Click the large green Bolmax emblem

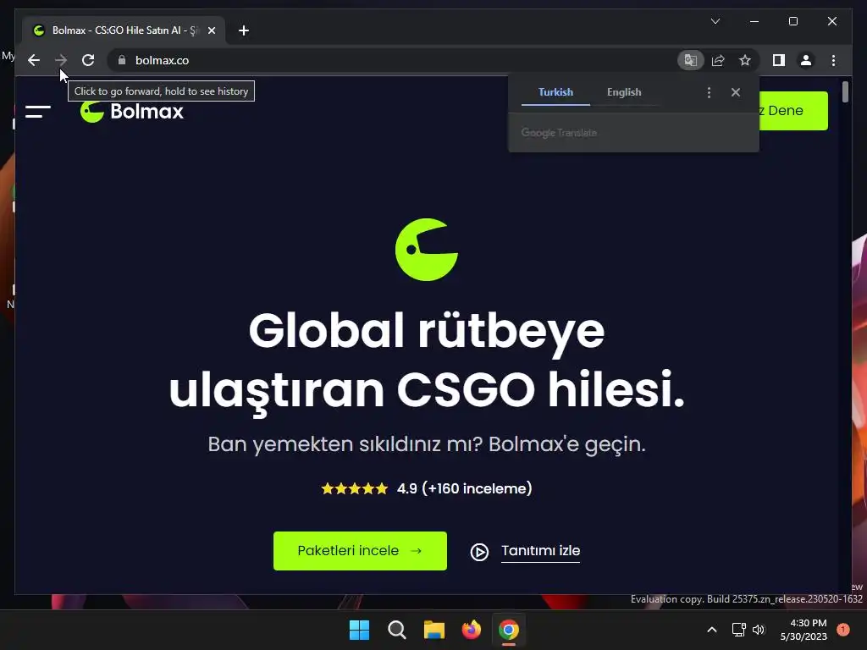tap(427, 250)
